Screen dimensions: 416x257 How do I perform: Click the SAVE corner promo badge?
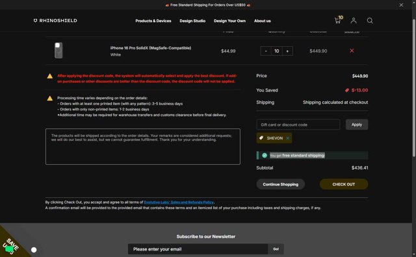pyautogui.click(x=11, y=245)
